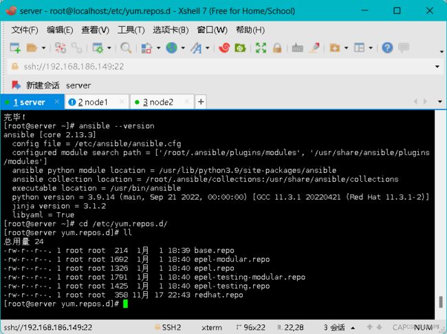Click the Session Properties gear icon

click(98, 48)
